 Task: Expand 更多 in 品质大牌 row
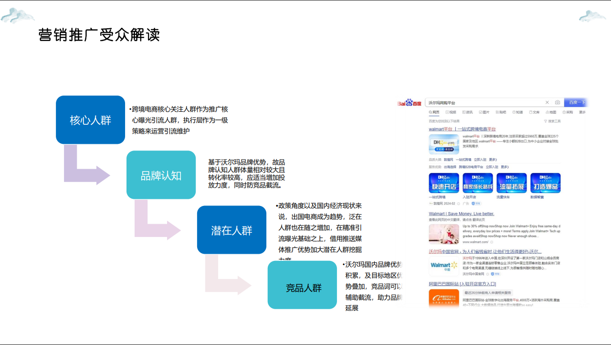(493, 160)
